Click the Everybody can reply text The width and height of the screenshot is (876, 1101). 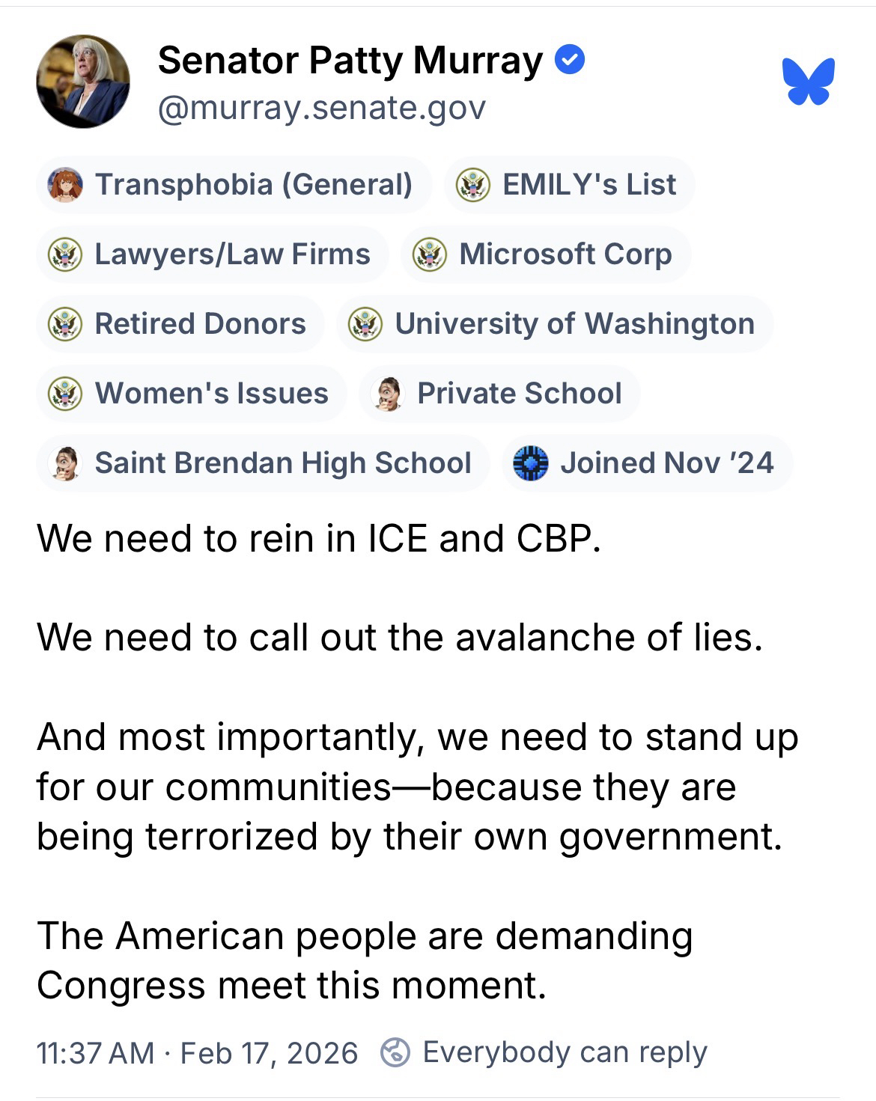tap(565, 1052)
